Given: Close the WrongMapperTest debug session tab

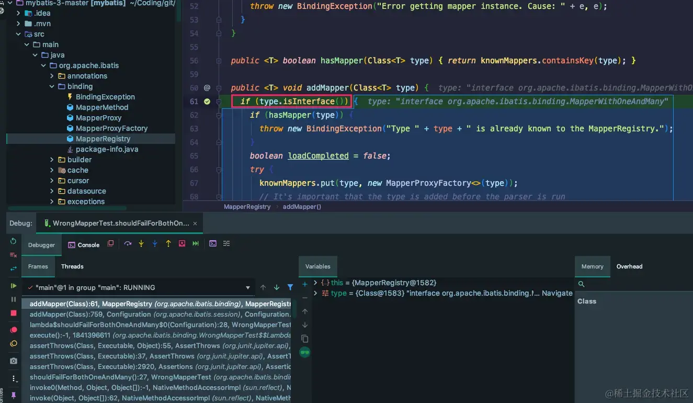Looking at the screenshot, I should click(196, 223).
